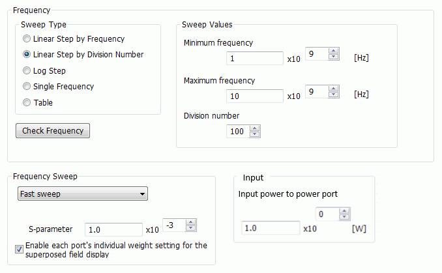Choose Linear Step by Division Number option

pyautogui.click(x=27, y=55)
